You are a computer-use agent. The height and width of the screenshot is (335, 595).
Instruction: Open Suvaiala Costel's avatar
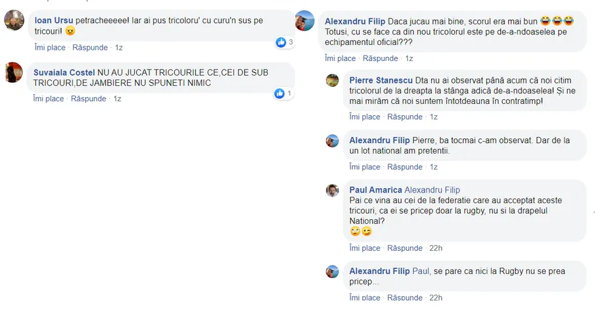tap(14, 72)
